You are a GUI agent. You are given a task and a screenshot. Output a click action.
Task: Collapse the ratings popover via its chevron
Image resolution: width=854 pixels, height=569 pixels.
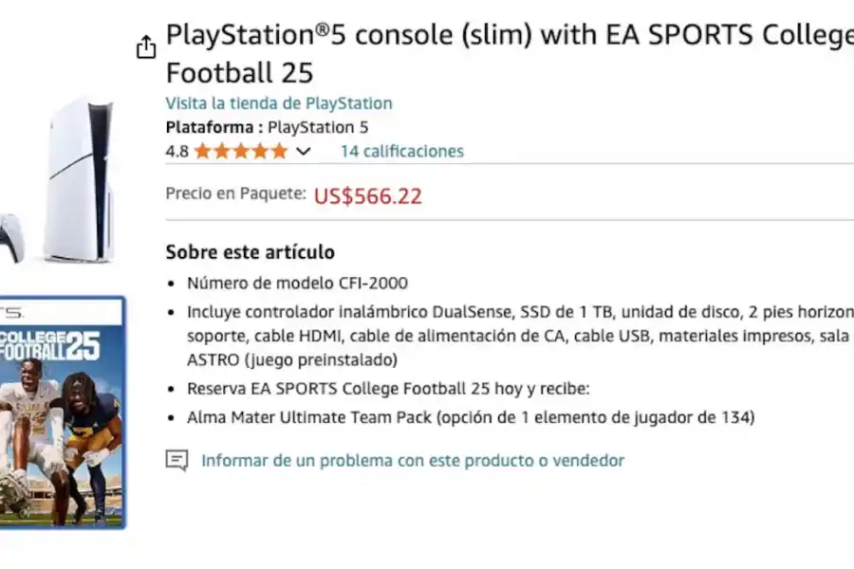pyautogui.click(x=303, y=151)
